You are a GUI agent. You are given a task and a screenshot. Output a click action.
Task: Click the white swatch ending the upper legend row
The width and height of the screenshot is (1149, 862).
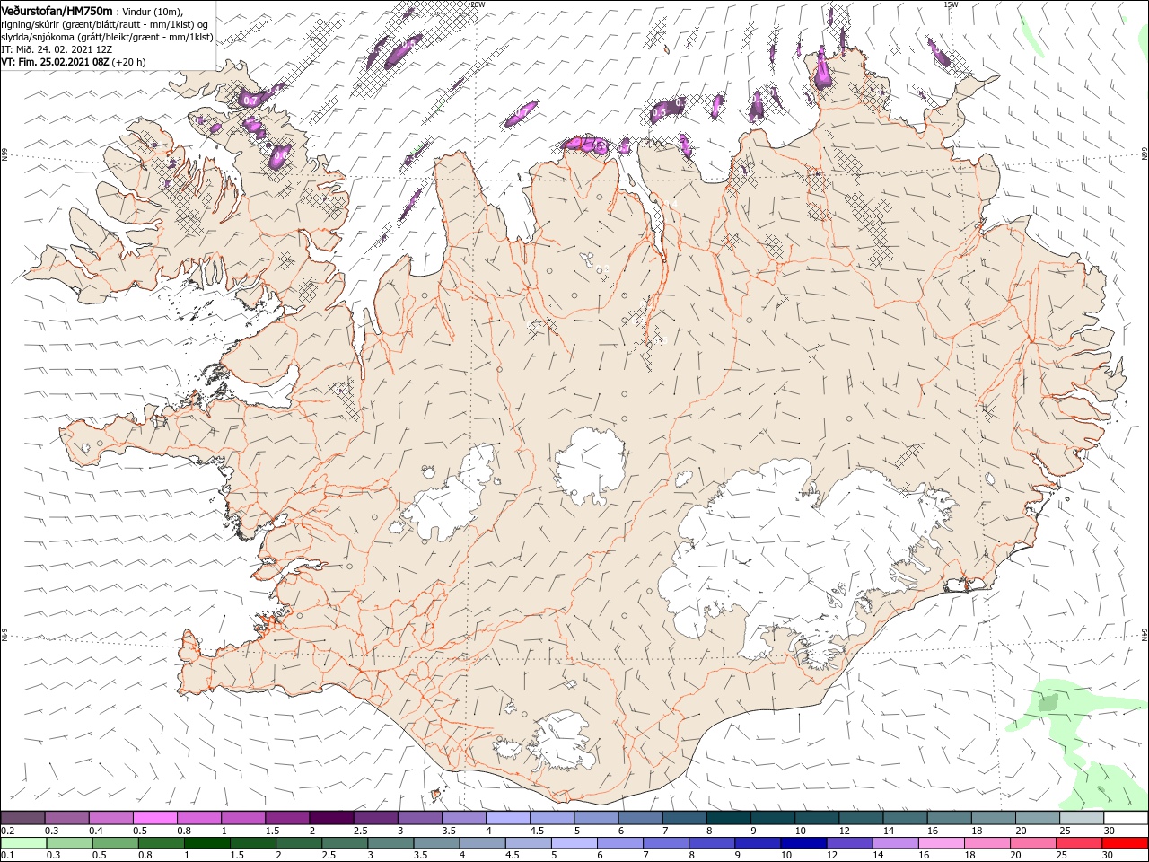pos(1125,817)
